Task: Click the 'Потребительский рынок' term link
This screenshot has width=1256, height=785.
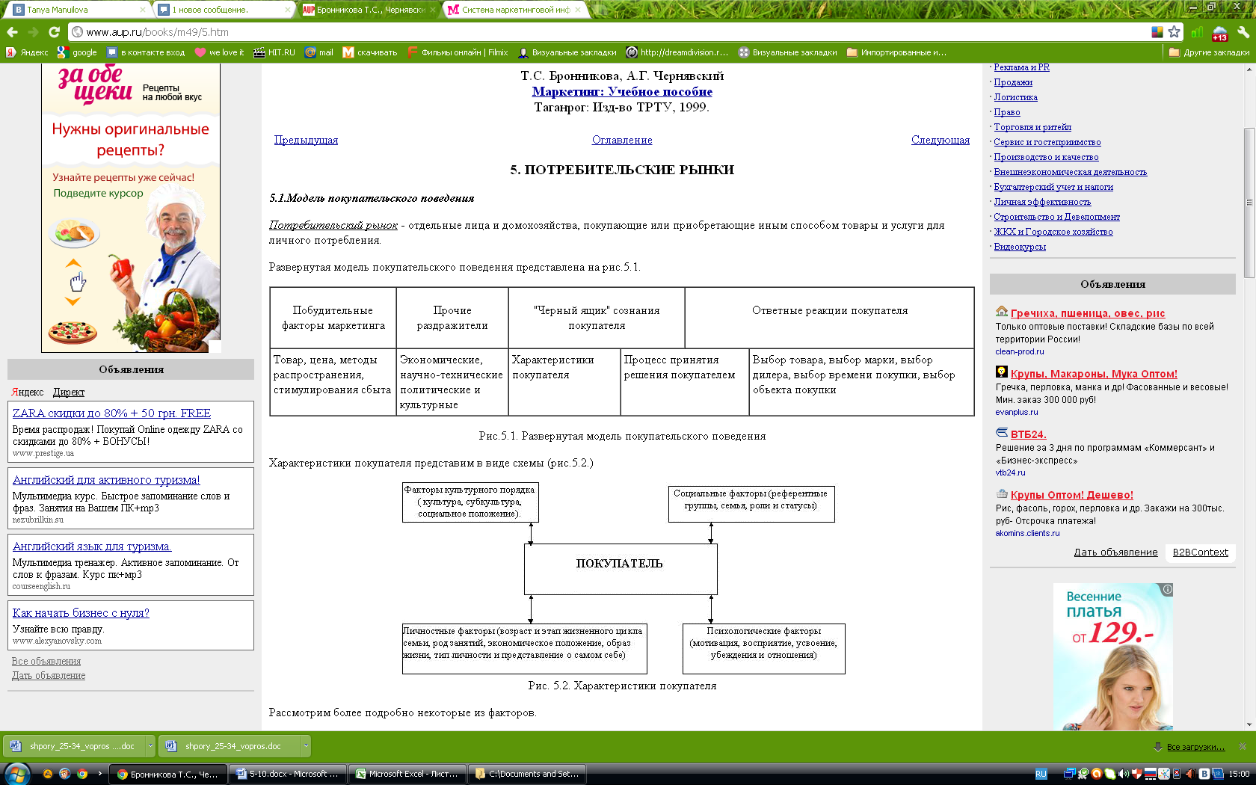Action: [333, 225]
